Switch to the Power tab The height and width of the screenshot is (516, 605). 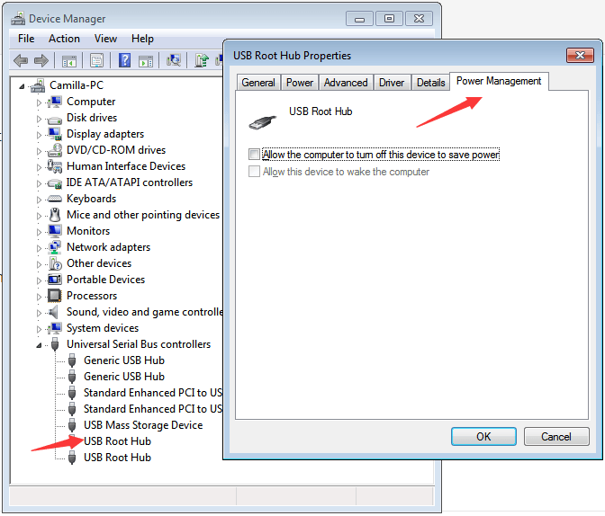(300, 83)
